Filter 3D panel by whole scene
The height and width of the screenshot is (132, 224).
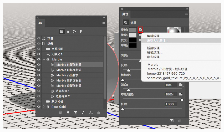(62, 32)
